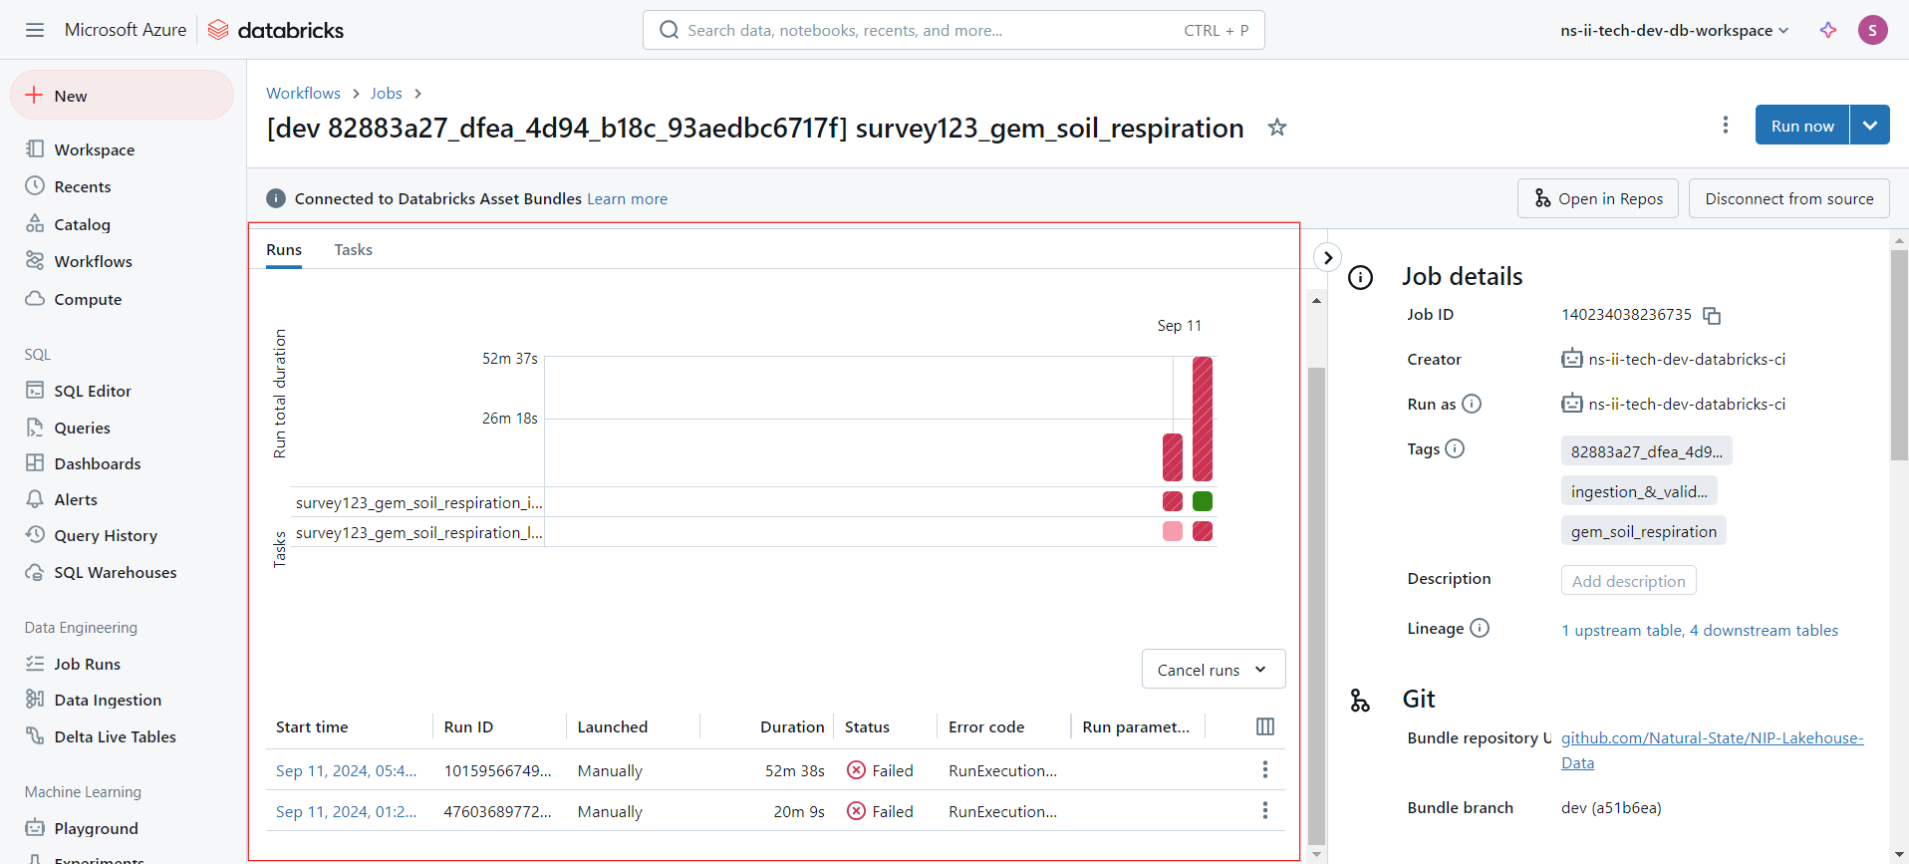Open user avatar S menu
Screen dimensions: 1909x864
coord(1873,30)
